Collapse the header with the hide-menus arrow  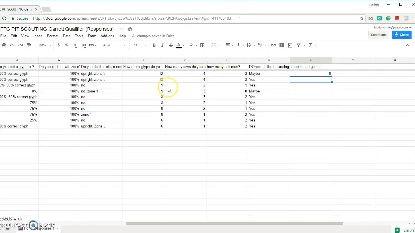point(408,45)
